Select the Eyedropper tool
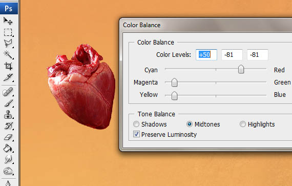Screen dimensions: 292x186 pos(8,77)
